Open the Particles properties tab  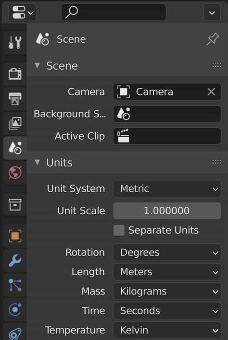pyautogui.click(x=15, y=285)
